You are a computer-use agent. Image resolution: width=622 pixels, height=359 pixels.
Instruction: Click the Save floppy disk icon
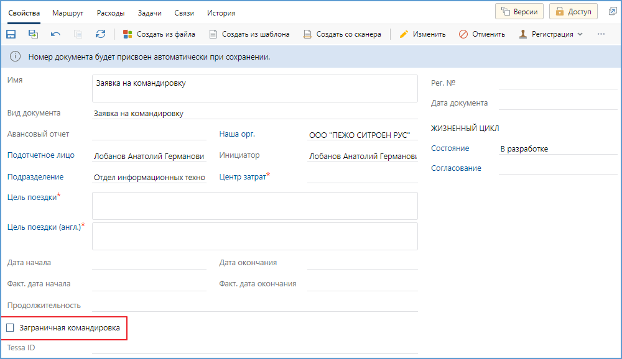point(11,34)
